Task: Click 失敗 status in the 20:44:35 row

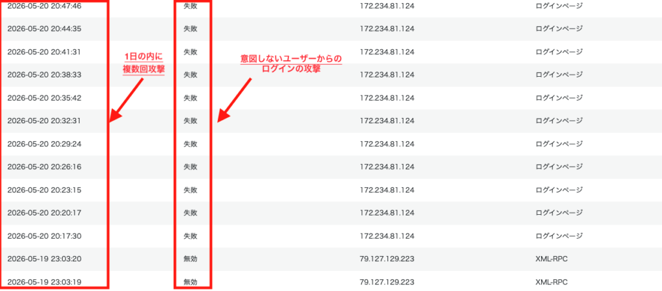Action: point(191,29)
